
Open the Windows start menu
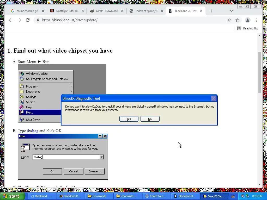click(x=12, y=196)
